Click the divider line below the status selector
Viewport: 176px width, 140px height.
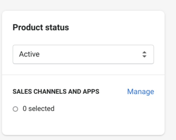tap(83, 75)
